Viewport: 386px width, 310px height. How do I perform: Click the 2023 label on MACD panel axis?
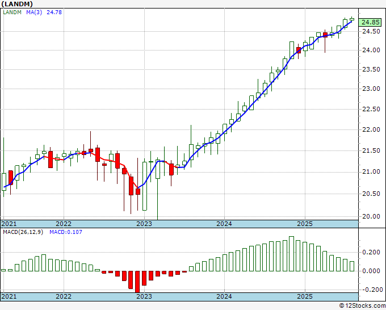click(x=144, y=296)
